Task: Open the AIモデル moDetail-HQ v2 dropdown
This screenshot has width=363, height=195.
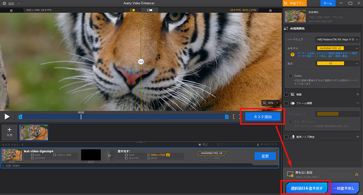Action: (x=337, y=48)
